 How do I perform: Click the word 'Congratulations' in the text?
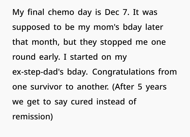pos(123,72)
